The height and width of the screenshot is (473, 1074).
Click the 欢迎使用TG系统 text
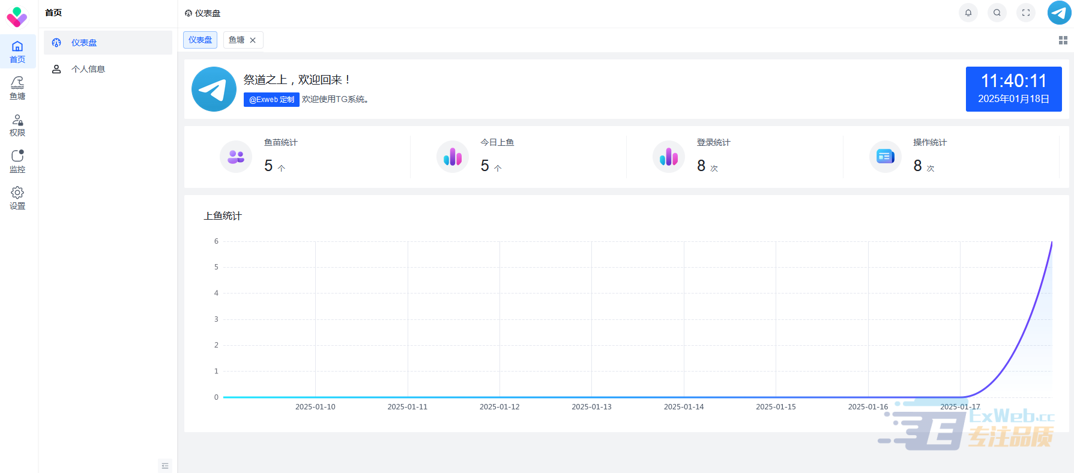pyautogui.click(x=335, y=100)
